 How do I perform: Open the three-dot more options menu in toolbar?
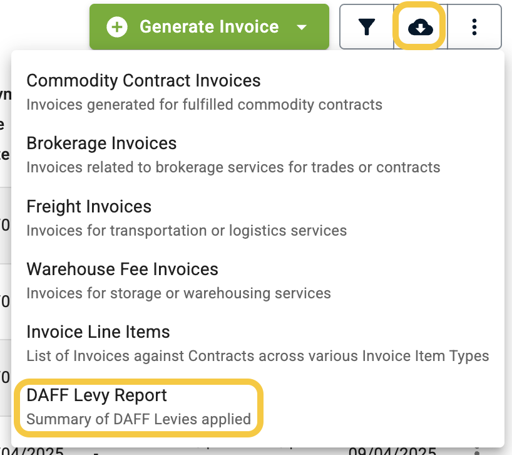[474, 27]
